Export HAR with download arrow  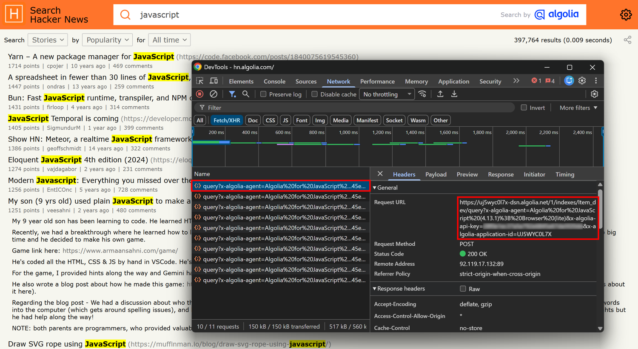[x=454, y=94]
